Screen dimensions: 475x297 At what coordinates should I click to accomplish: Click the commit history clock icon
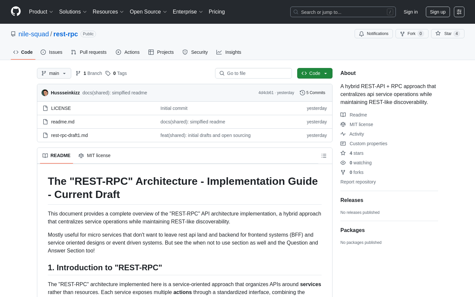coord(302,93)
